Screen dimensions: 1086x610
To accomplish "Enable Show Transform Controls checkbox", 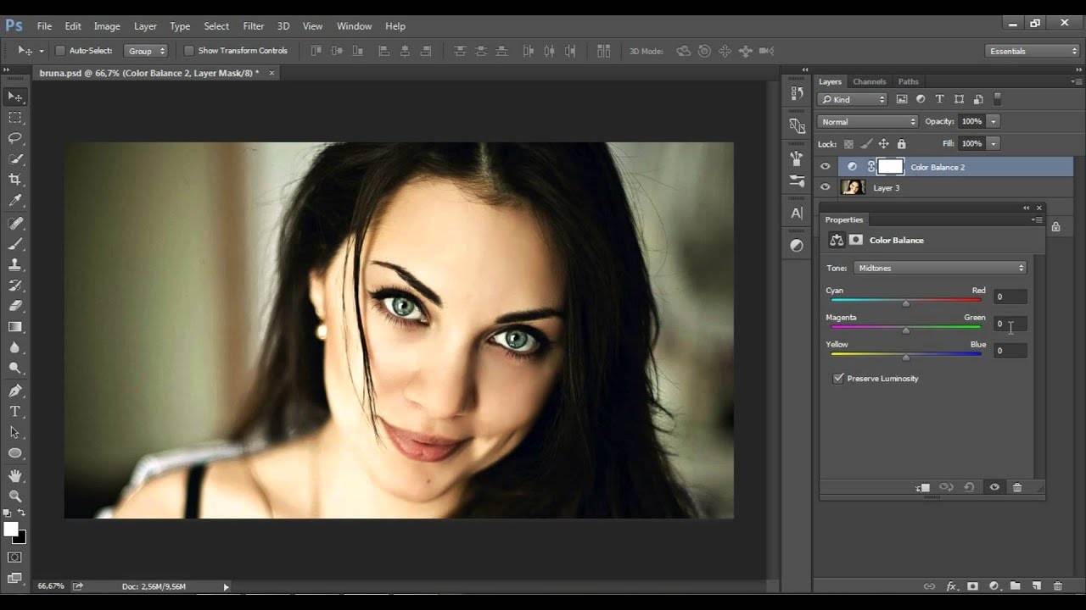I will tap(189, 51).
